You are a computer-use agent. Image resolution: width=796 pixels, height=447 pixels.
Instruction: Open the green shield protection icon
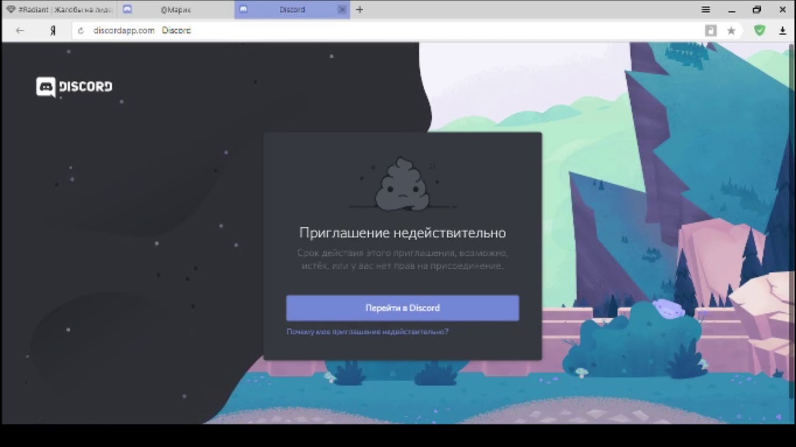coord(760,30)
